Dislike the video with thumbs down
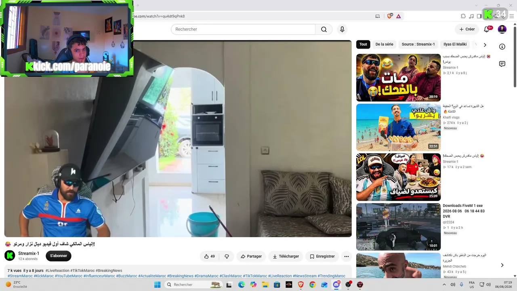The height and width of the screenshot is (291, 517). pos(227,256)
